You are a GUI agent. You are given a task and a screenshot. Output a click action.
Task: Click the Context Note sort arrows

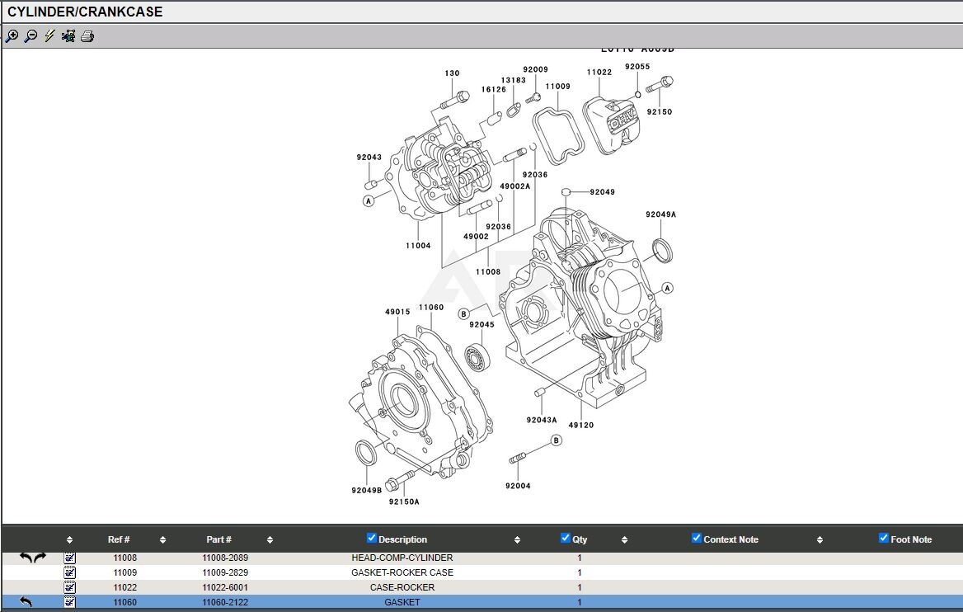pos(820,539)
